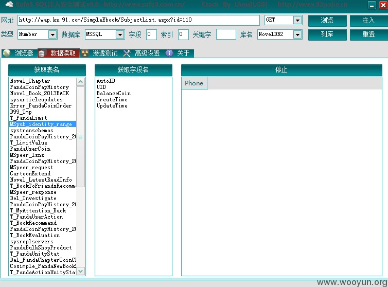Click the table list scroll up arrow
Image resolution: width=388 pixels, height=287 pixels.
point(80,82)
